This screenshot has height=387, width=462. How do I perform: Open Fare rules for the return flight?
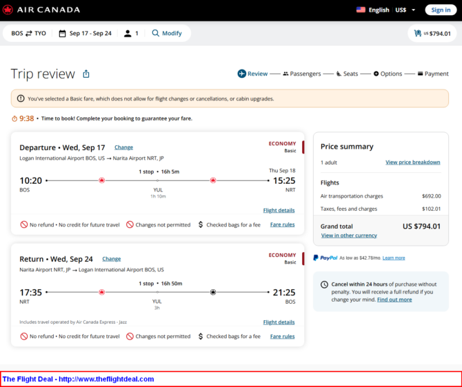tap(282, 336)
